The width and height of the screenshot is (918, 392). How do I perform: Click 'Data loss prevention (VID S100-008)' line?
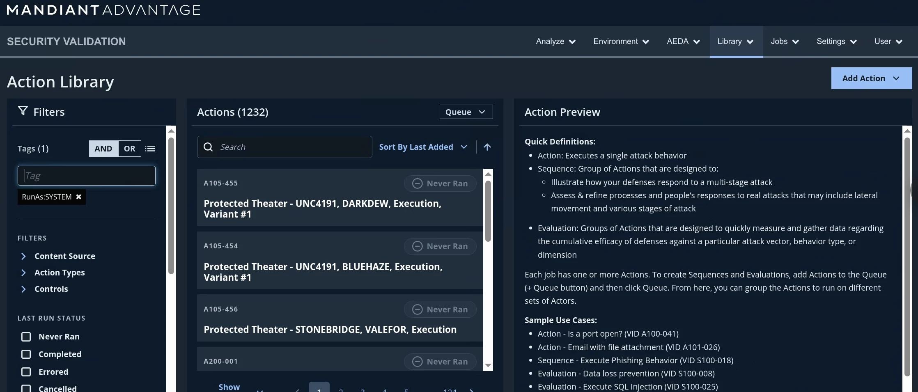pyautogui.click(x=627, y=374)
